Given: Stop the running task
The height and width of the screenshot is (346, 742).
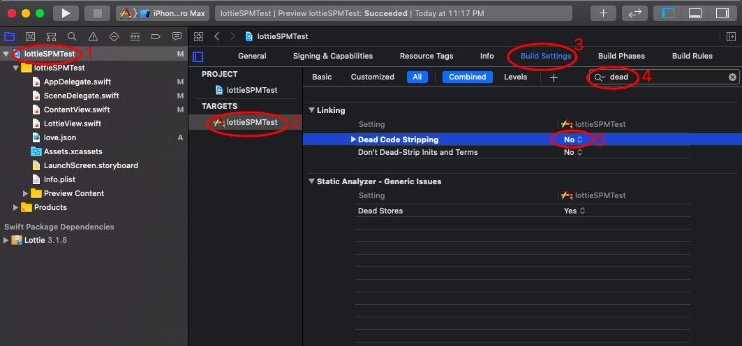Looking at the screenshot, I should (x=98, y=13).
